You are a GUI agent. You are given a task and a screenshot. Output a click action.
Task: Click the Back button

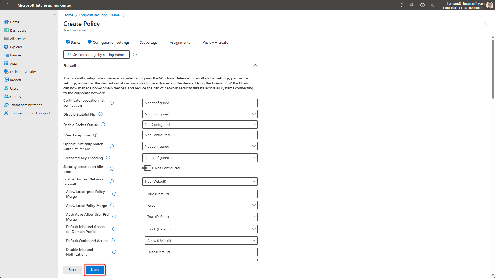72,270
